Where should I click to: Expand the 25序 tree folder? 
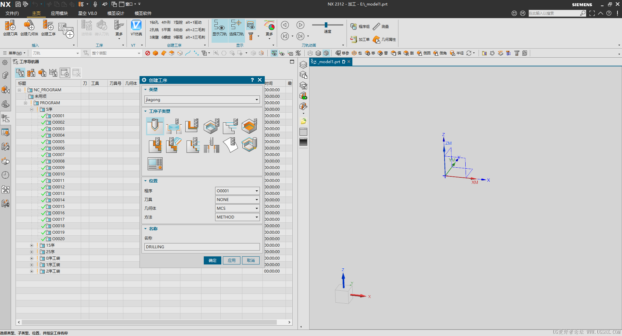32,252
